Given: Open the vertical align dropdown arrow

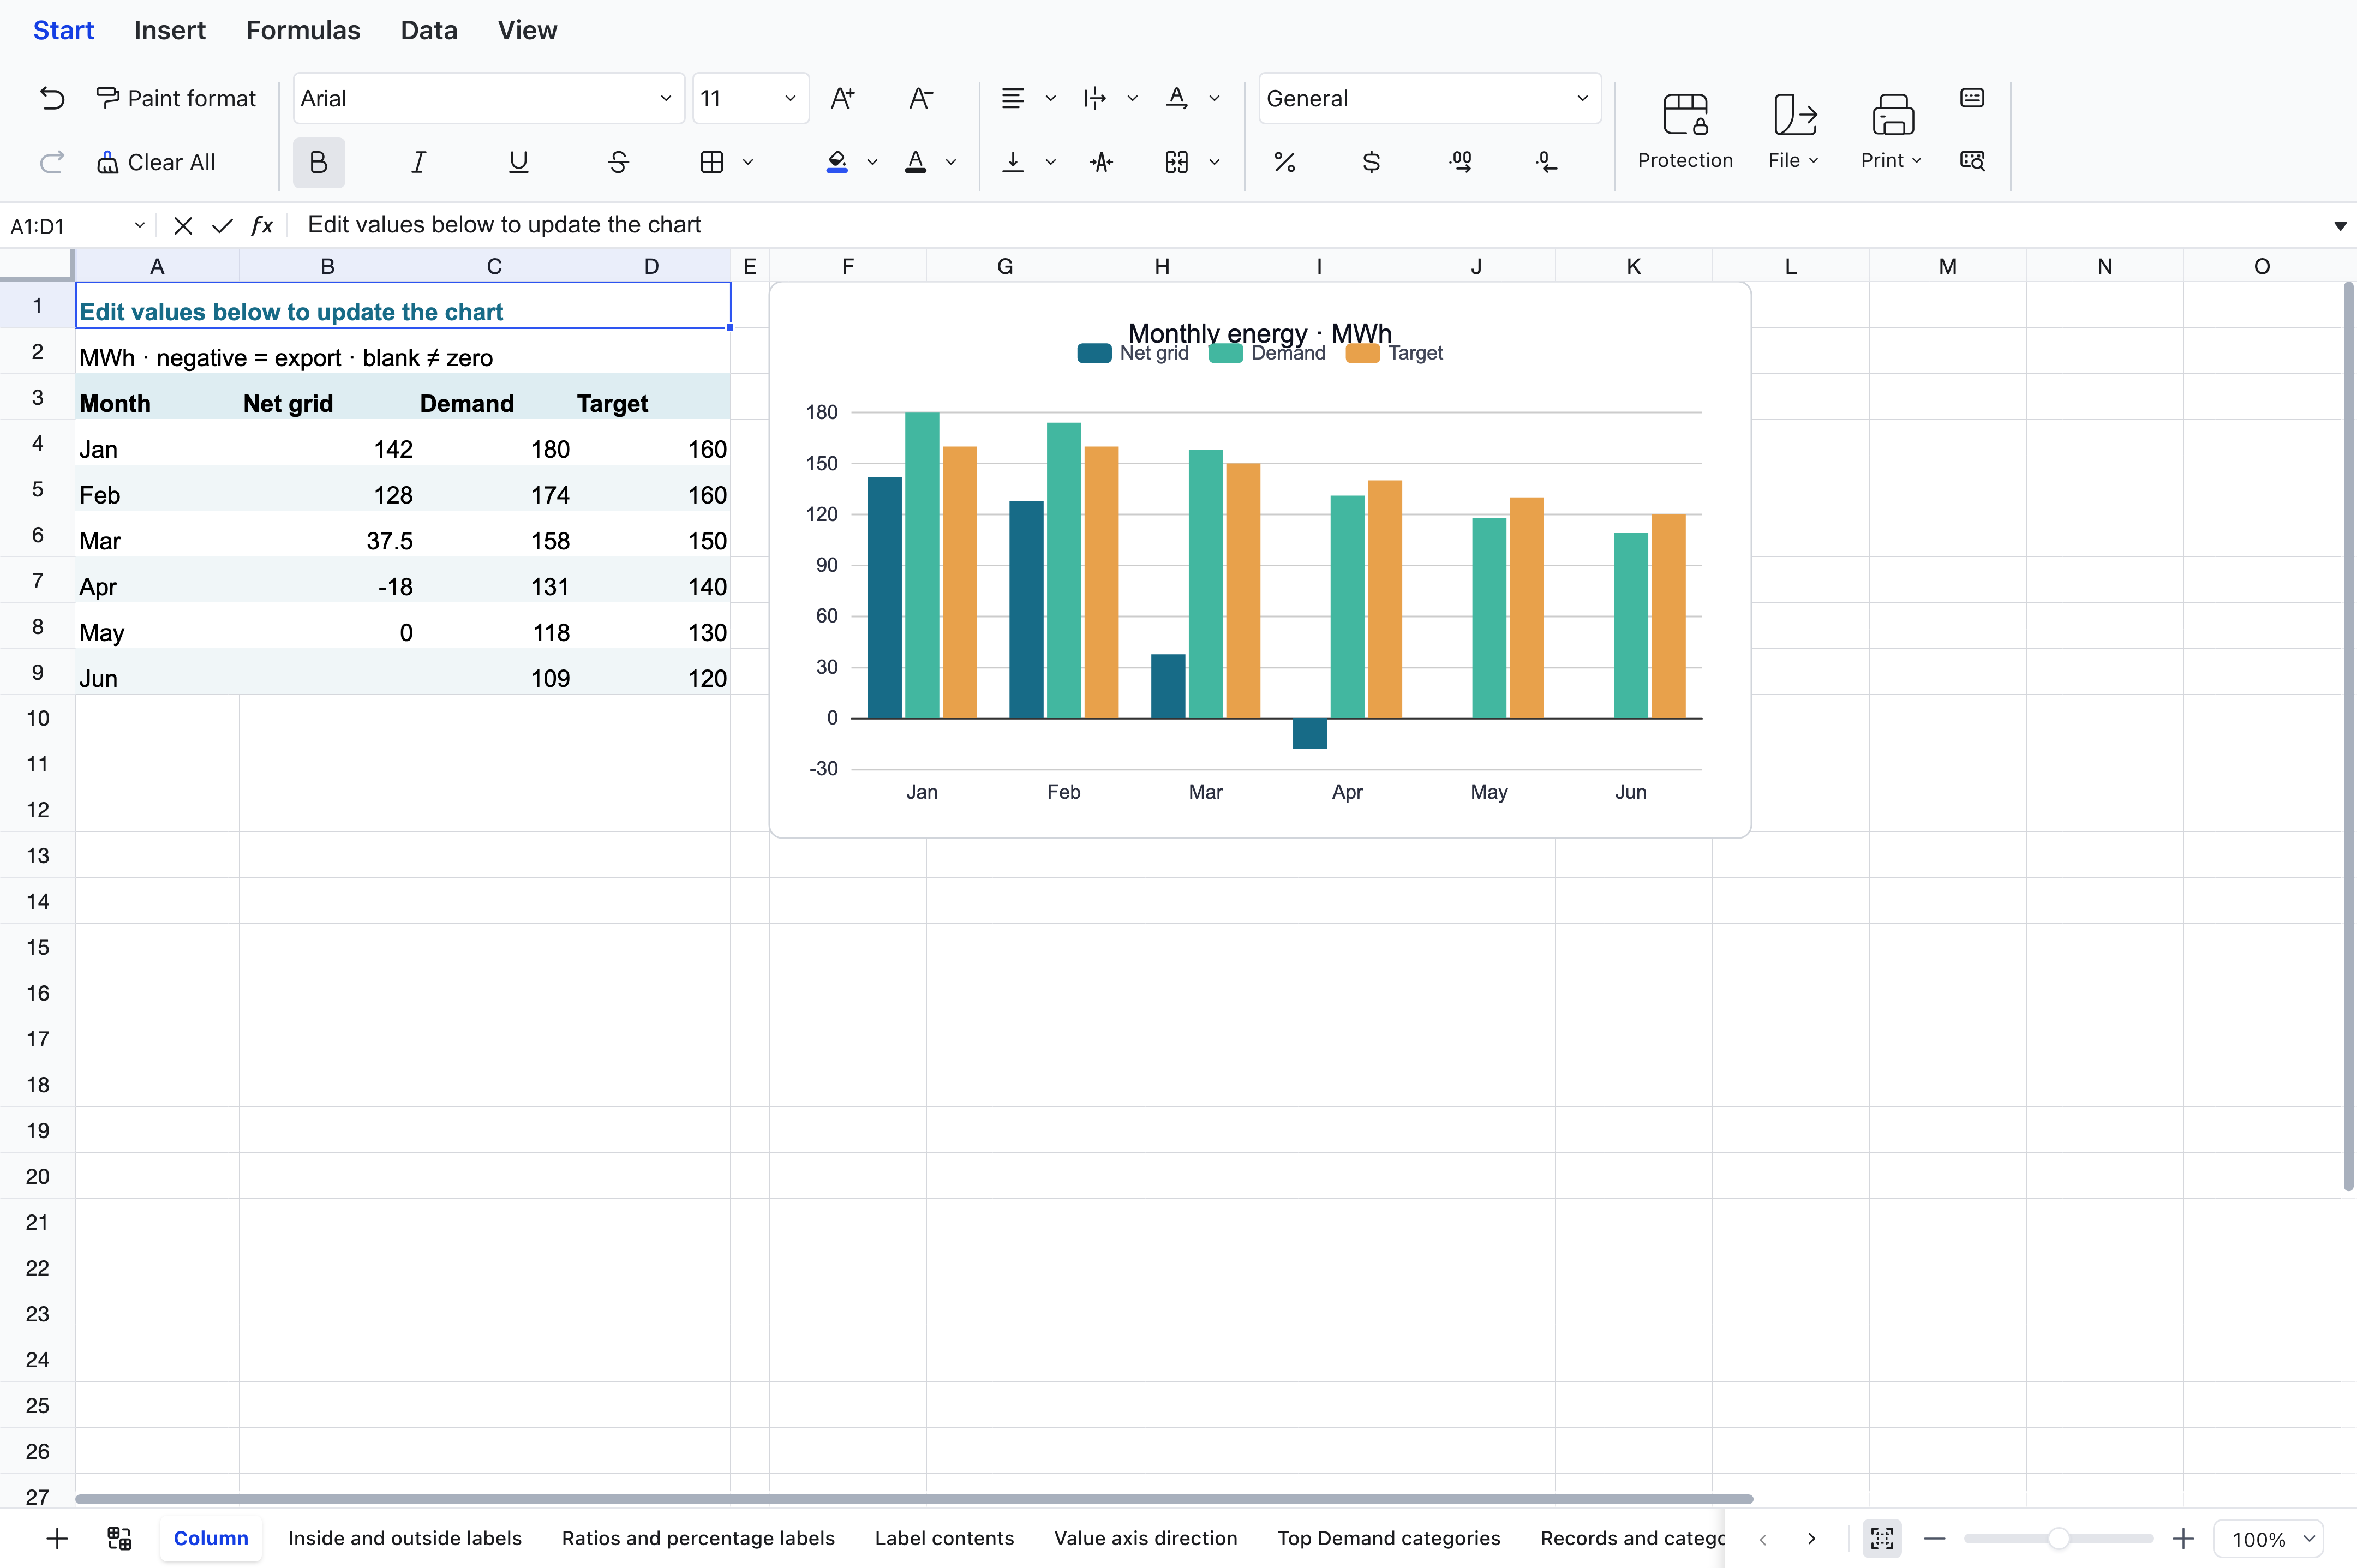Looking at the screenshot, I should coord(1051,162).
